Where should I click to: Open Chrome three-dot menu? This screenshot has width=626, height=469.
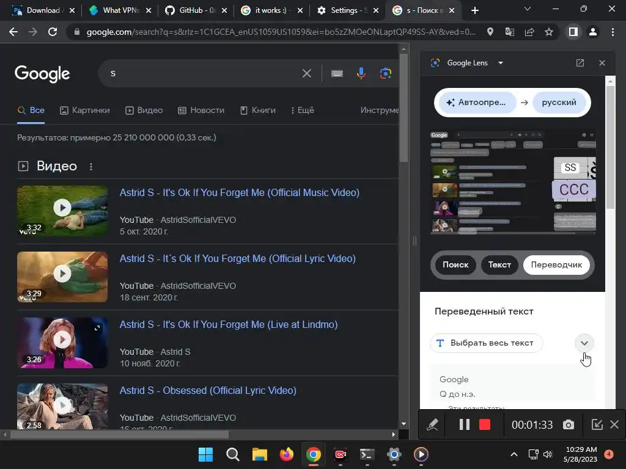coord(613,32)
